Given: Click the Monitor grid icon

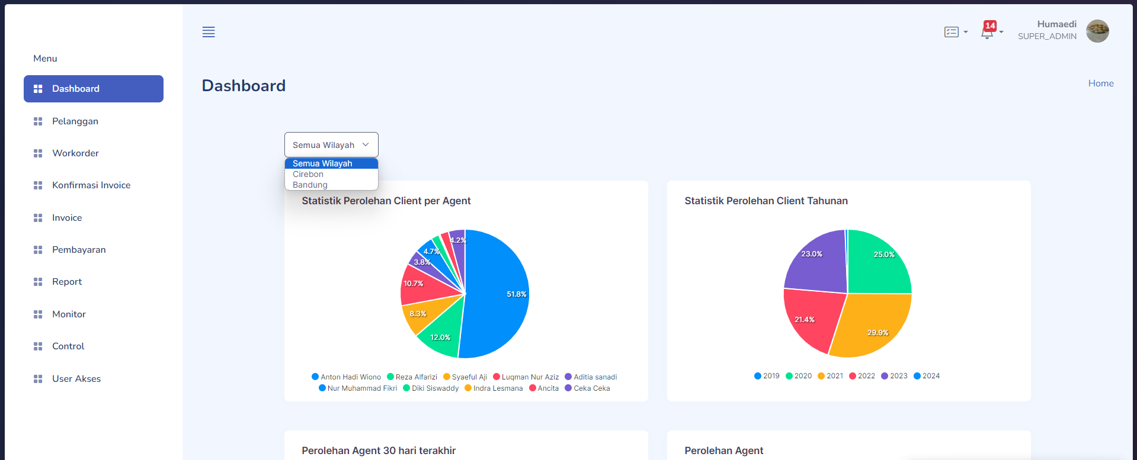Looking at the screenshot, I should click(x=38, y=314).
